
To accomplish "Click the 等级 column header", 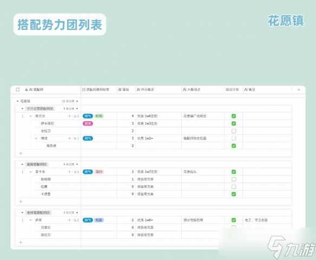I will click(126, 89).
